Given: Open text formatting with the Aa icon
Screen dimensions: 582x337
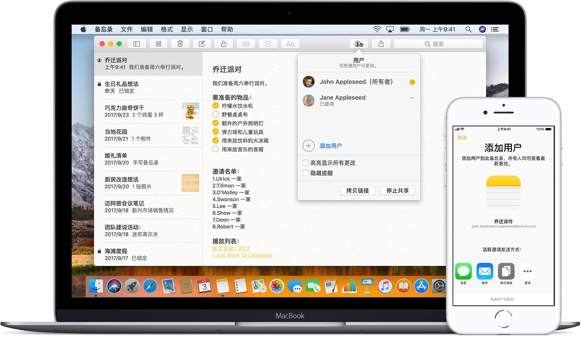Looking at the screenshot, I should [x=290, y=44].
